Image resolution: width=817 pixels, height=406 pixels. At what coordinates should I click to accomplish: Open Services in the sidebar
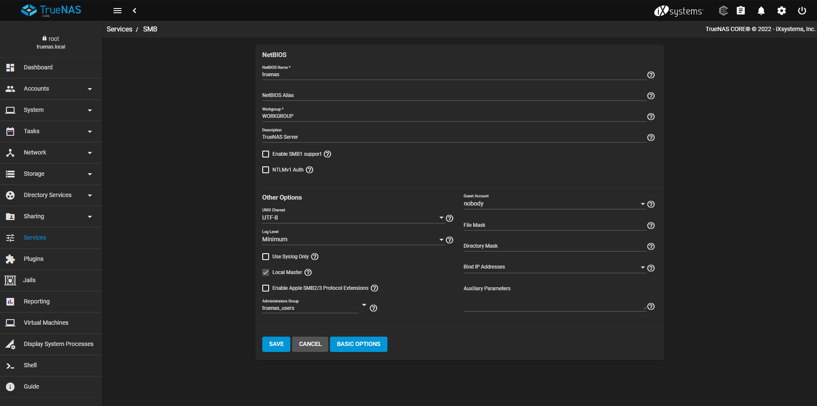51,238
